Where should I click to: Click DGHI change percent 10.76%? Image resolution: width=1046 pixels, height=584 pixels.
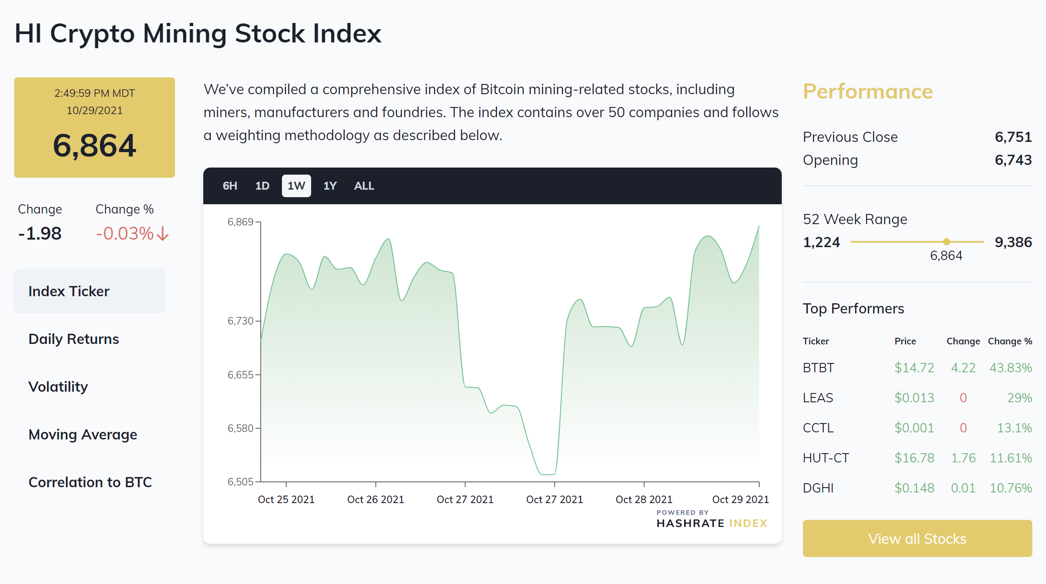[1011, 488]
